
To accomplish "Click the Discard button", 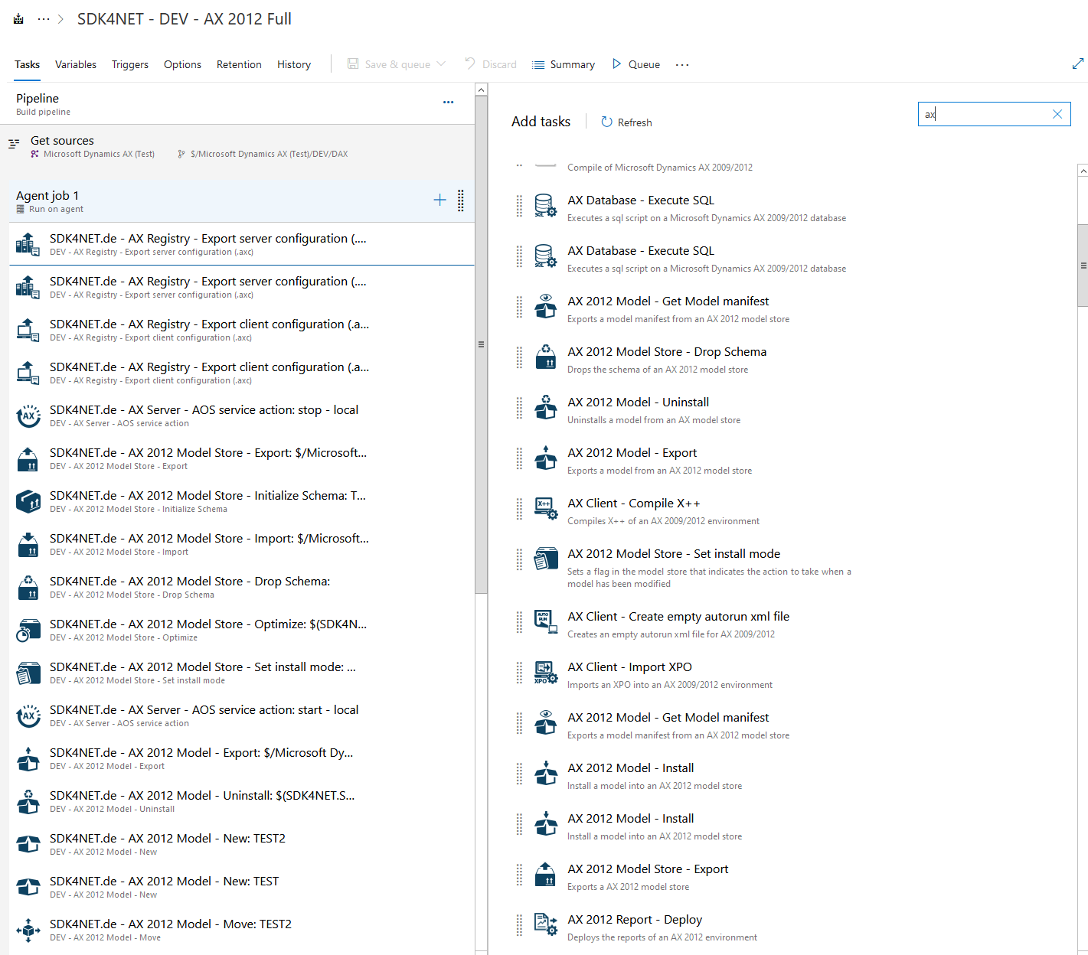I will point(491,64).
